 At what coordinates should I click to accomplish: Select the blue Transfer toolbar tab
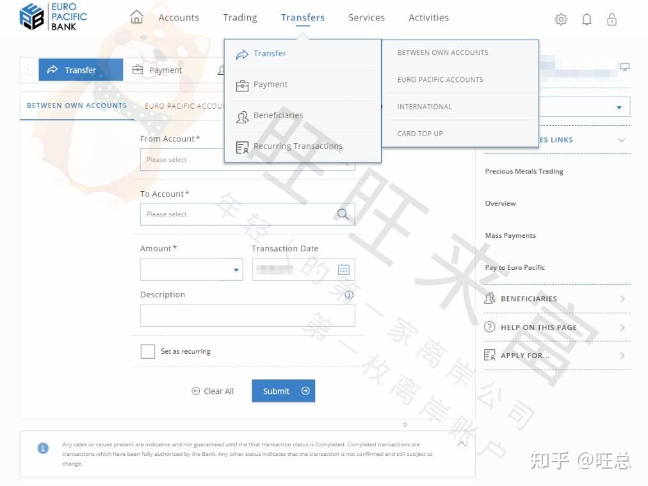tap(81, 70)
